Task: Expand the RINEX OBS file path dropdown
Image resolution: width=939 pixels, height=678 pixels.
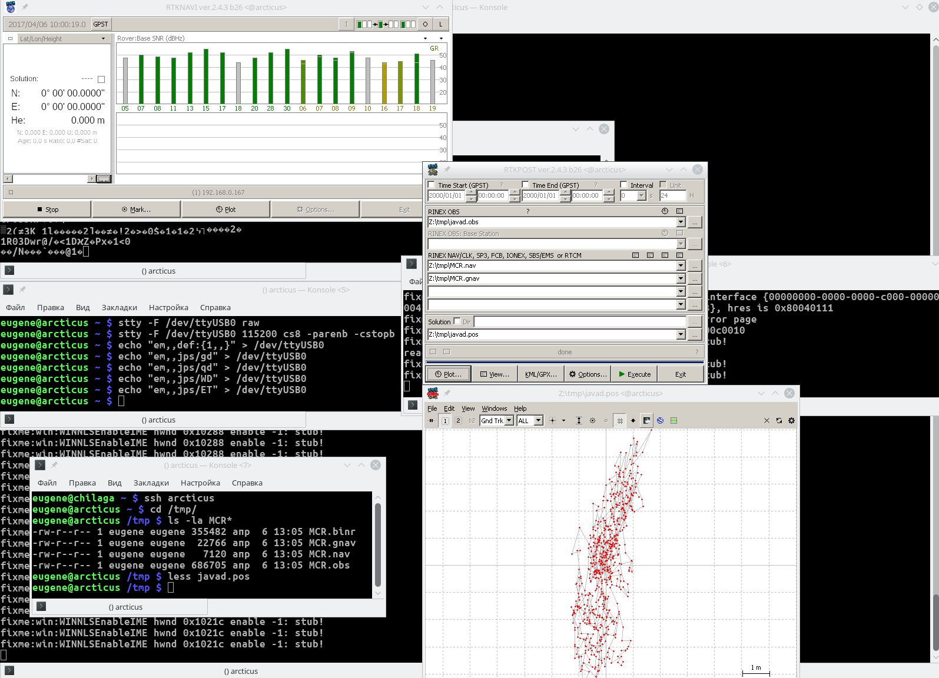Action: point(681,222)
